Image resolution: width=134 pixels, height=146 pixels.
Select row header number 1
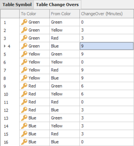[x=5, y=23]
